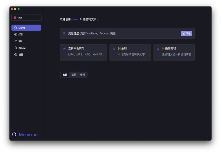
Task: Click the waveform icon in 录制 card
Action: coord(114,49)
